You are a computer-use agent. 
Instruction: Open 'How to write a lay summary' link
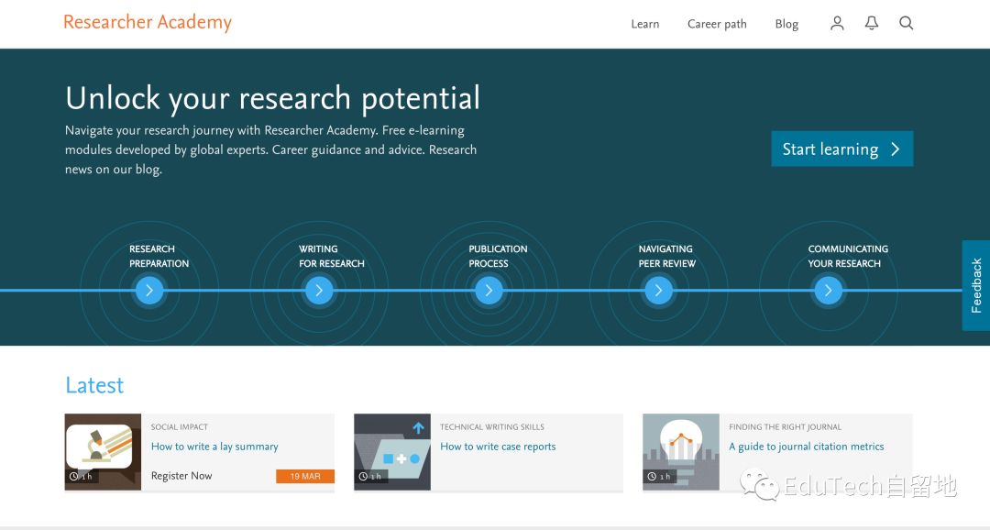point(214,446)
